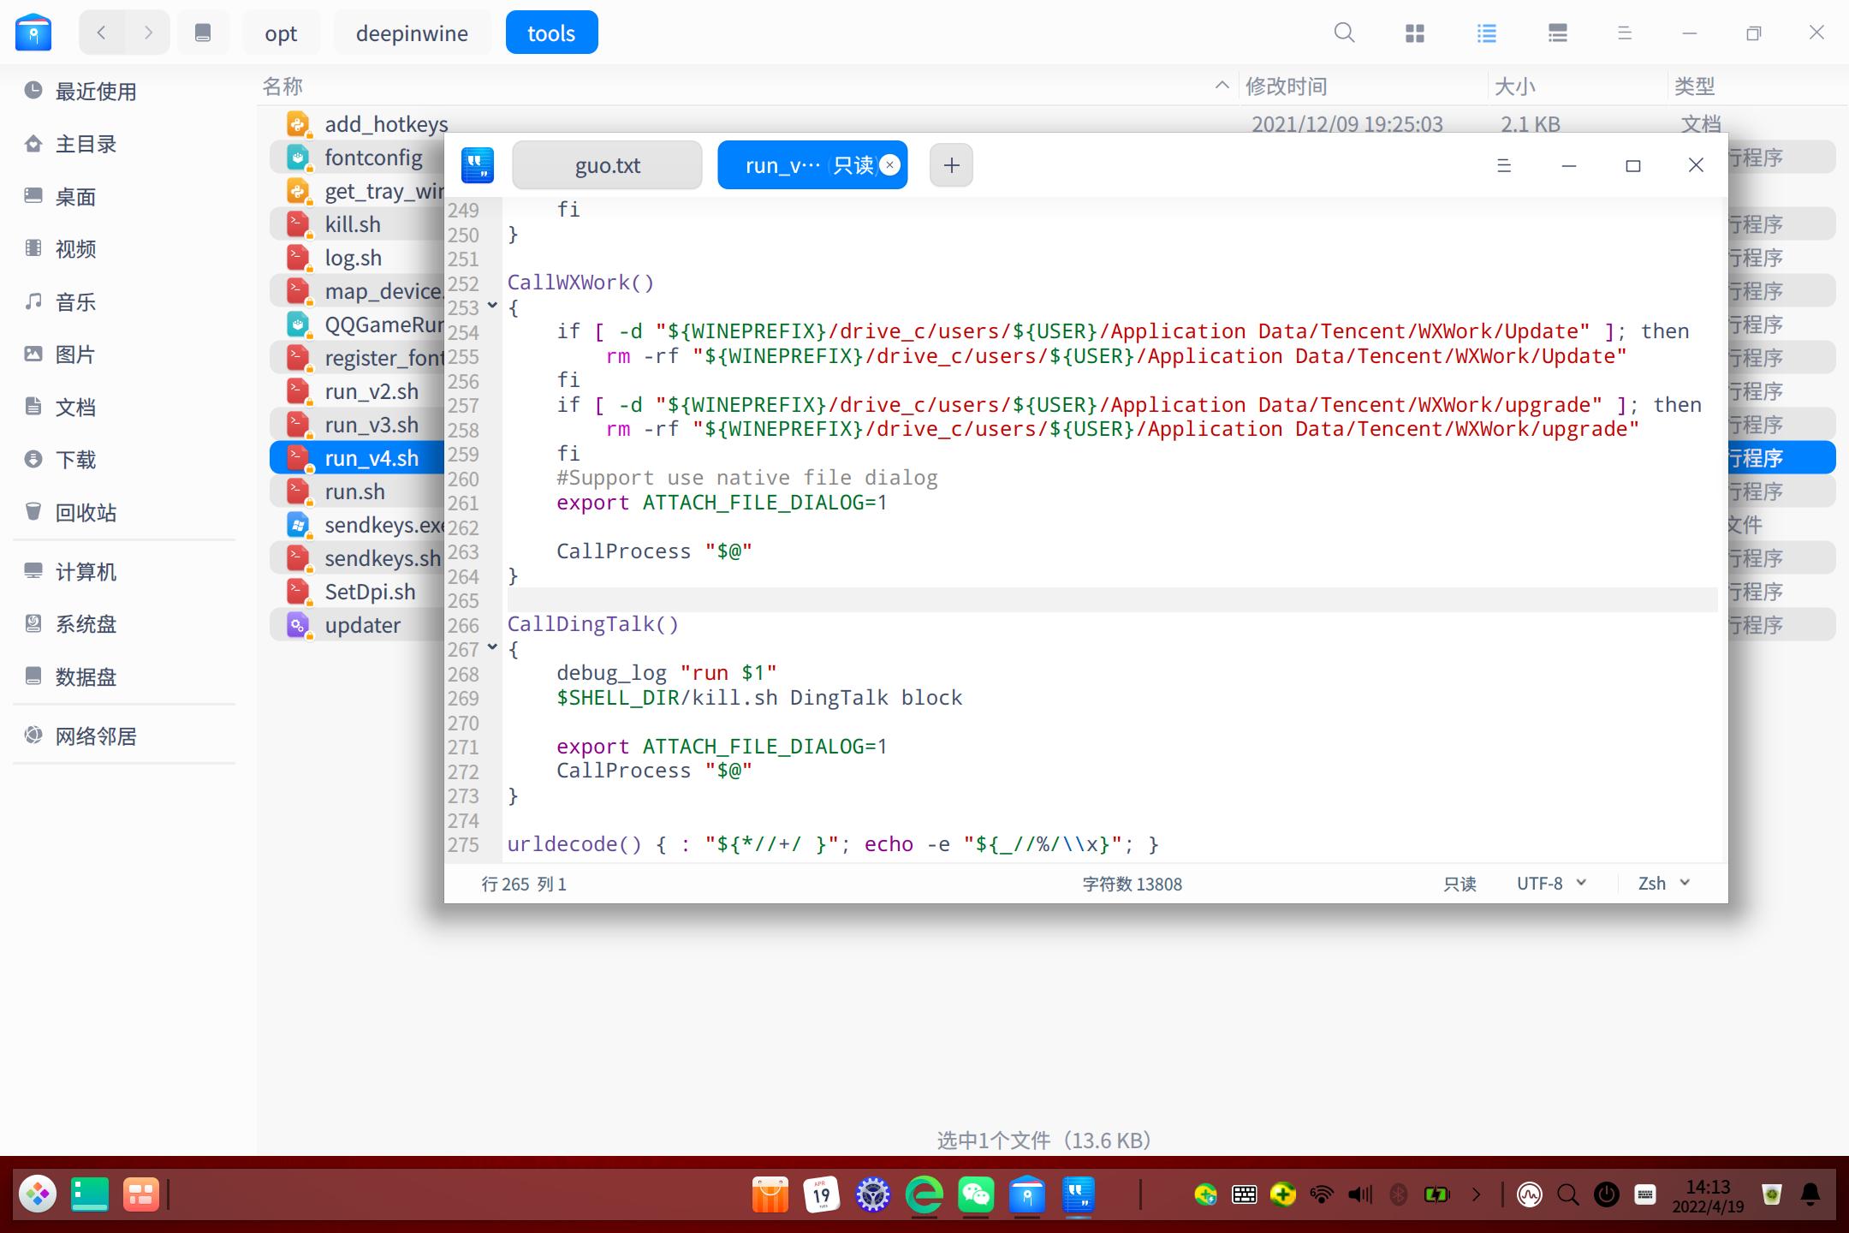Switch to icon grid view
The image size is (1849, 1233).
[1415, 33]
